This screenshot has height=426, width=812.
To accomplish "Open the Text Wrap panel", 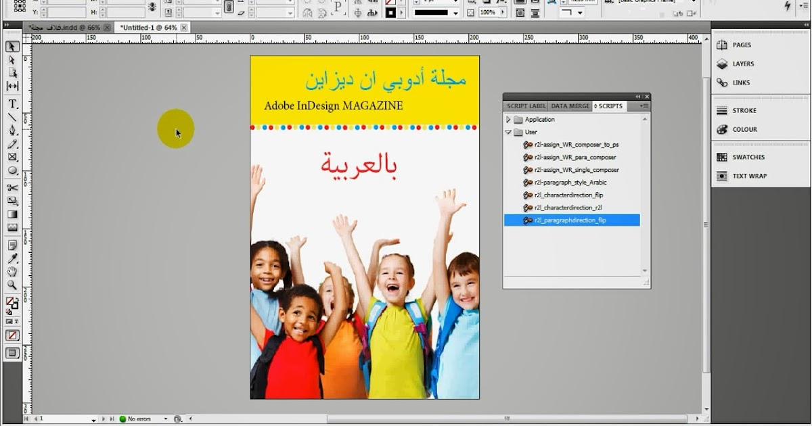I will 749,176.
